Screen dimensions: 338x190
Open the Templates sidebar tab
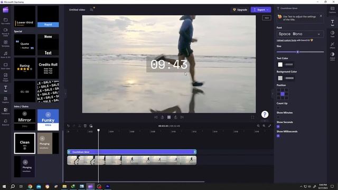pos(6,43)
